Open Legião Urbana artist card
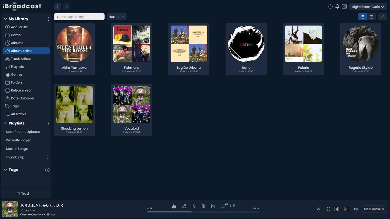The width and height of the screenshot is (390, 219). (x=189, y=49)
